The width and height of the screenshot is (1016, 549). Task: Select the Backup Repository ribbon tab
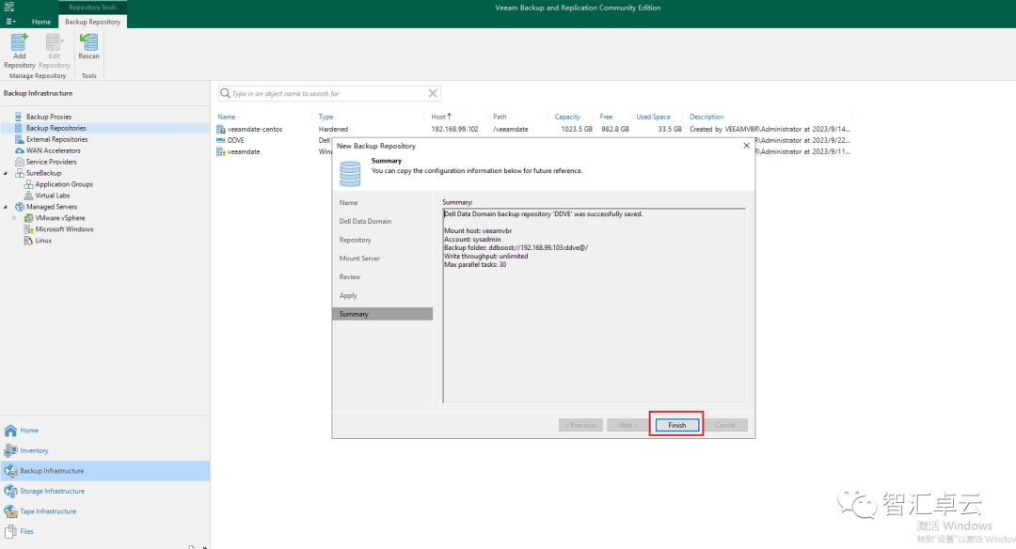[92, 21]
